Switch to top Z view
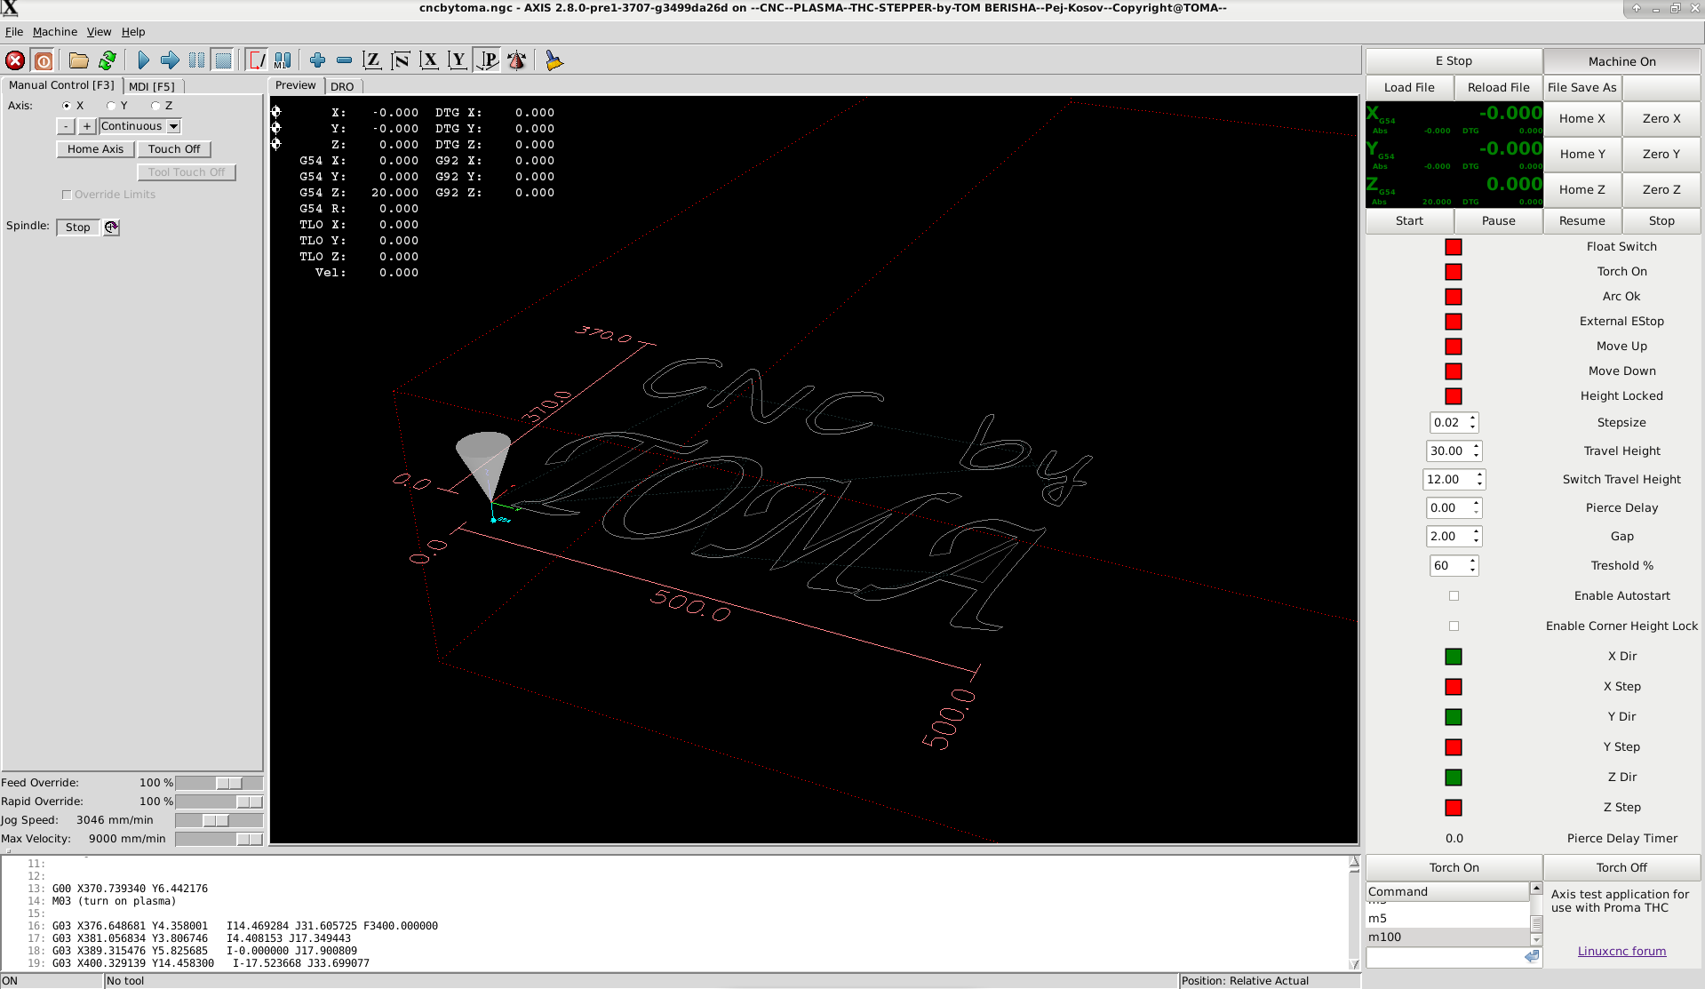Screen dimensions: 1705x989 [372, 60]
